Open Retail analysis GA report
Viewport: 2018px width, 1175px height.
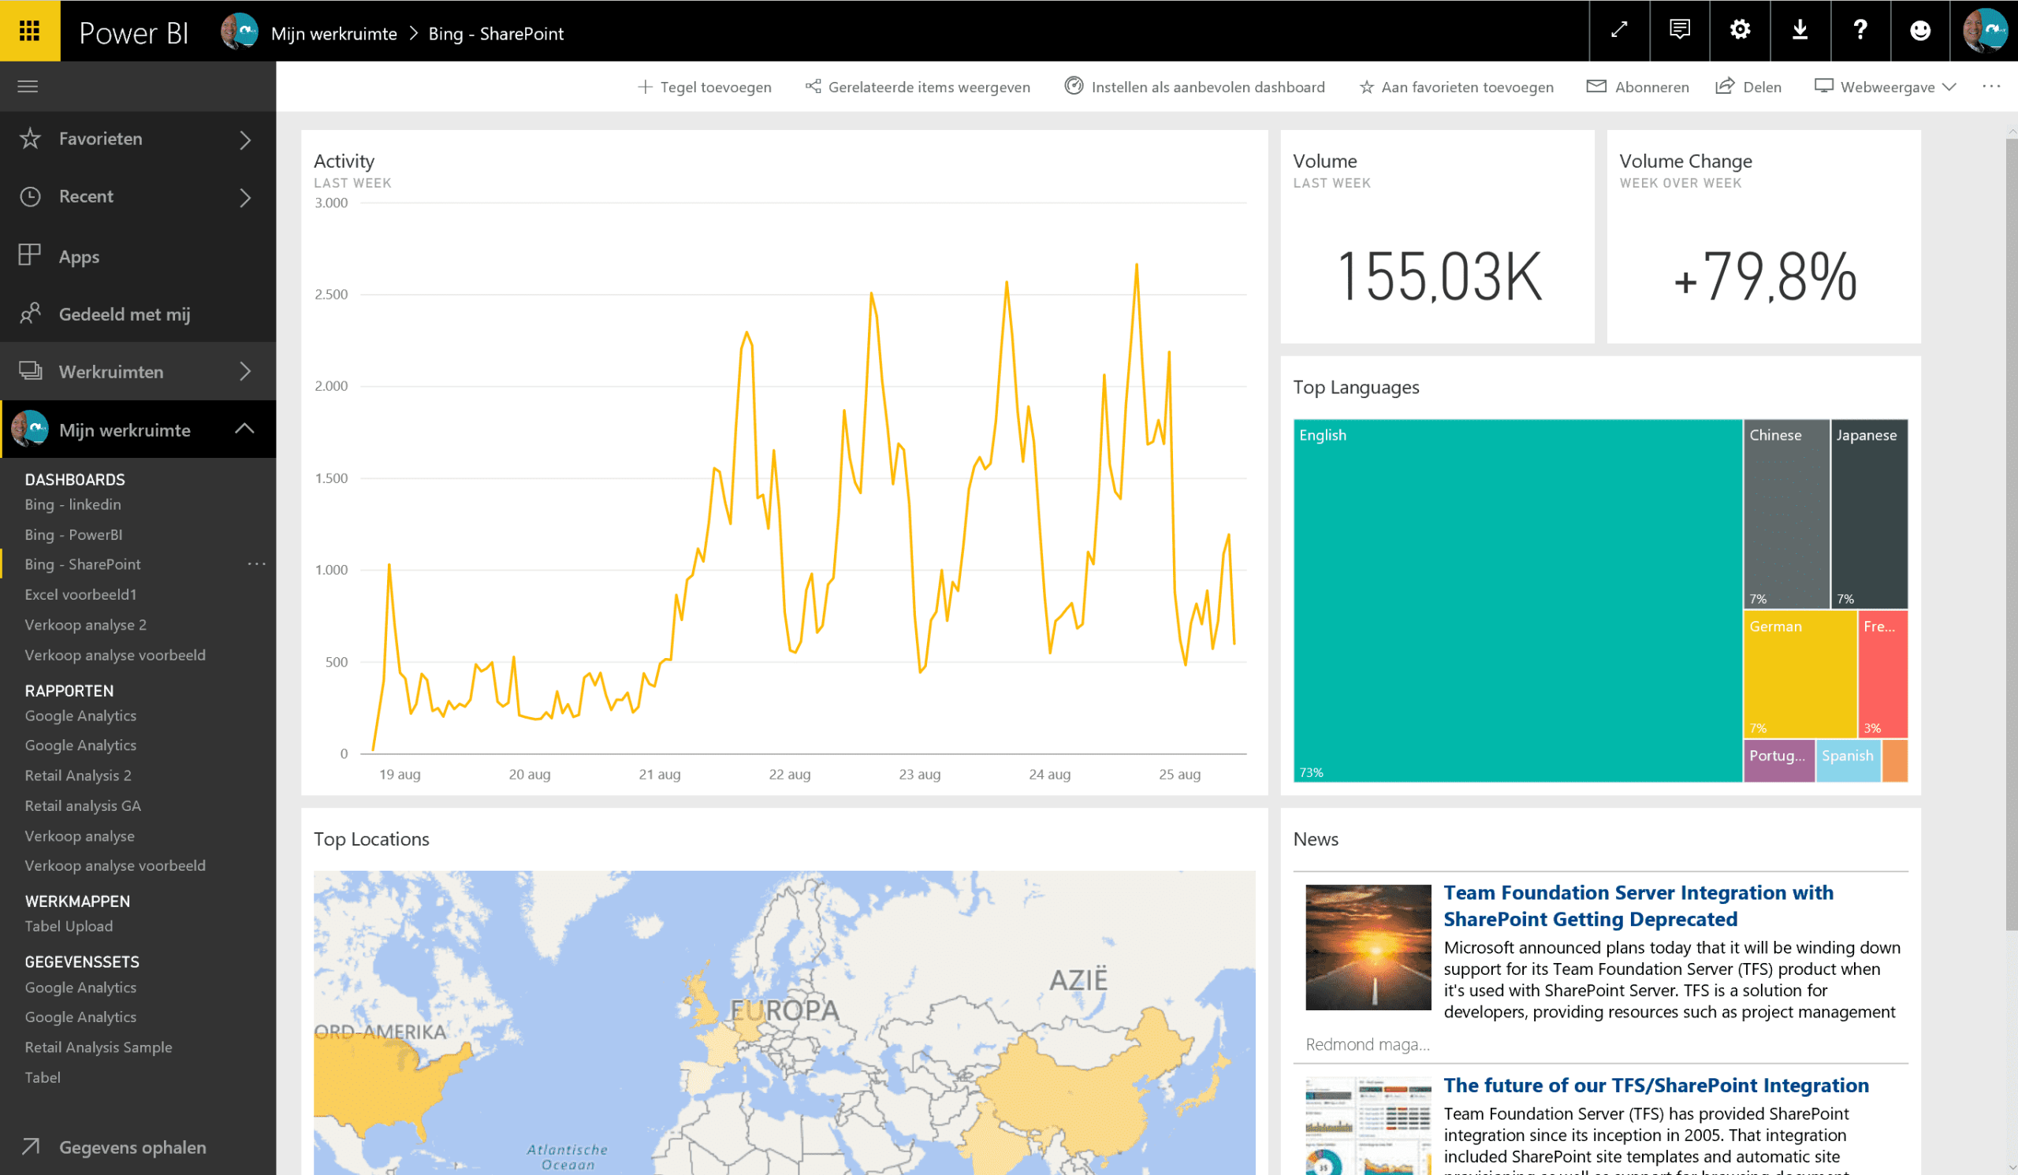83,806
